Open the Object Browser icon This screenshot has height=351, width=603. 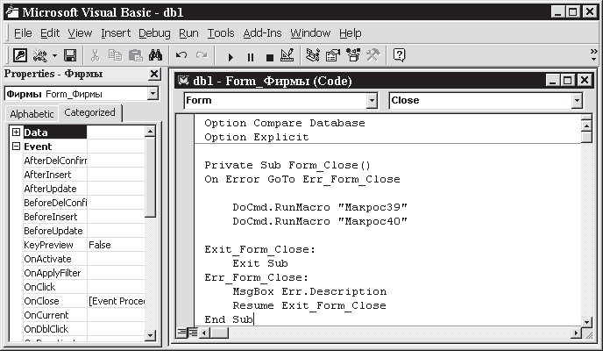click(352, 56)
